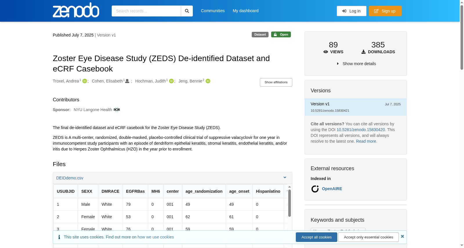Viewport: 464px width, 248px height.
Task: Select Version v1 entry
Action: [x=356, y=107]
